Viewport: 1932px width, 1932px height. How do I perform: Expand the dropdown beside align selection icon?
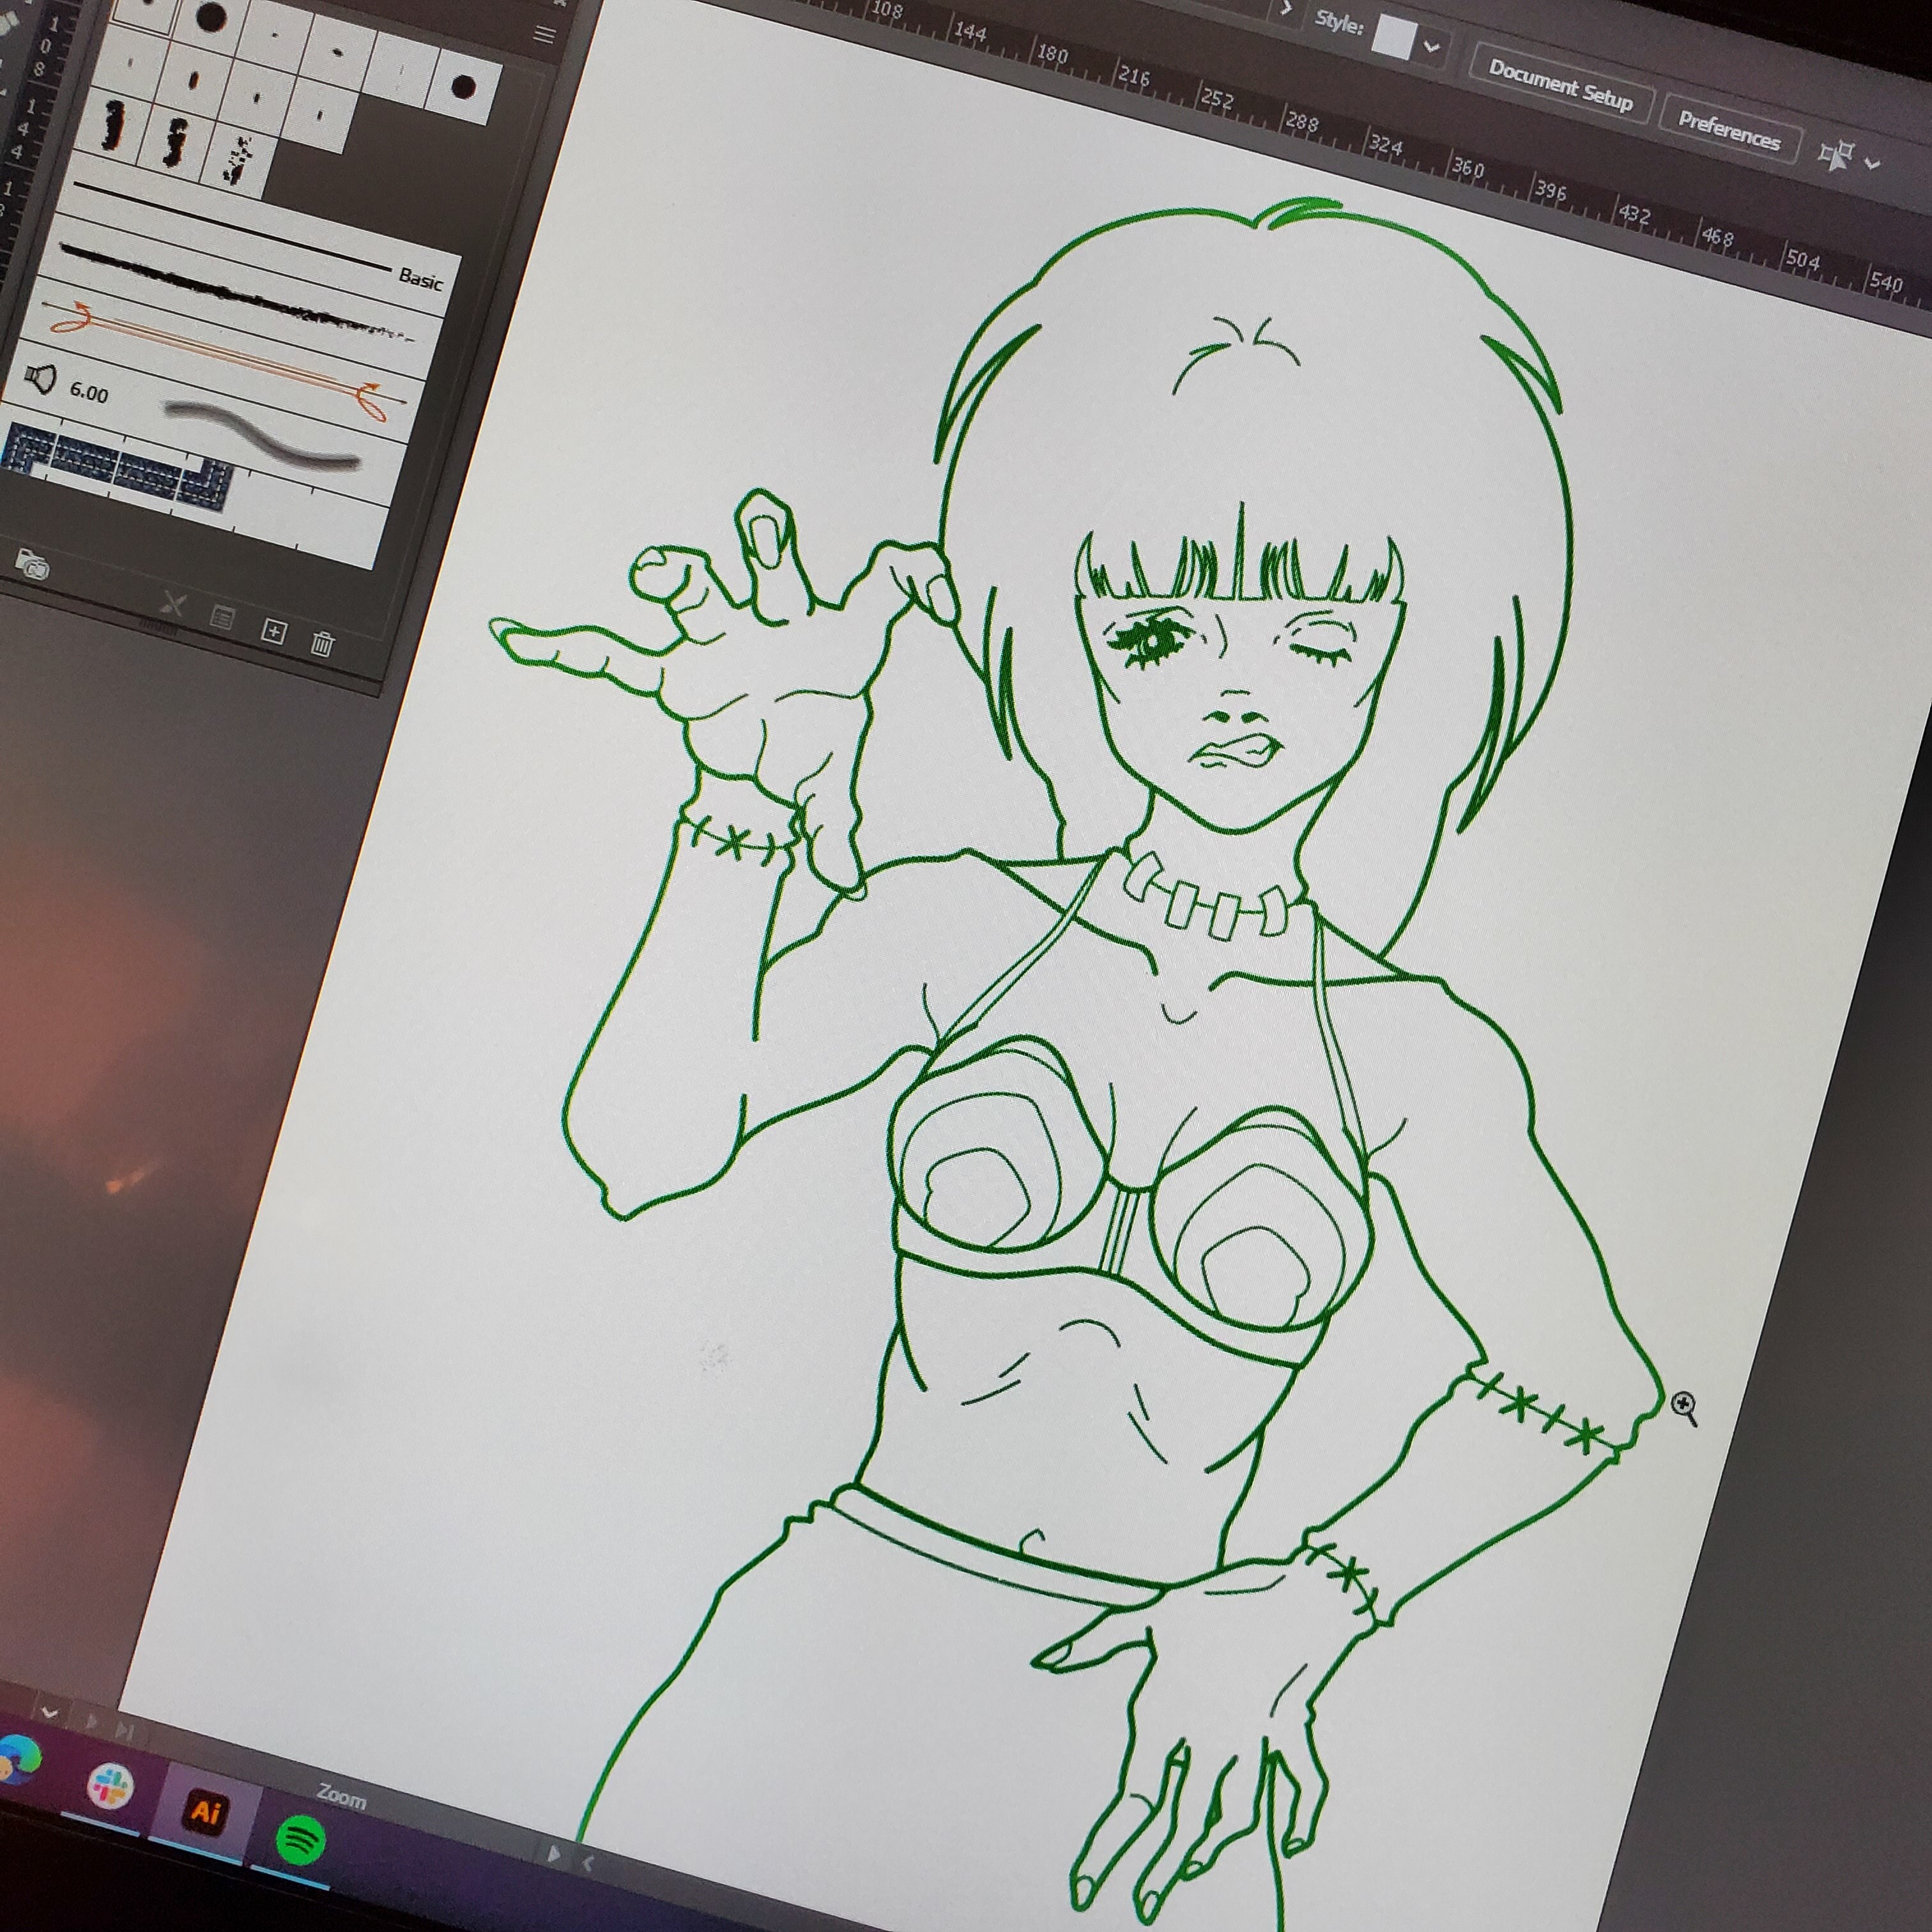point(1872,163)
